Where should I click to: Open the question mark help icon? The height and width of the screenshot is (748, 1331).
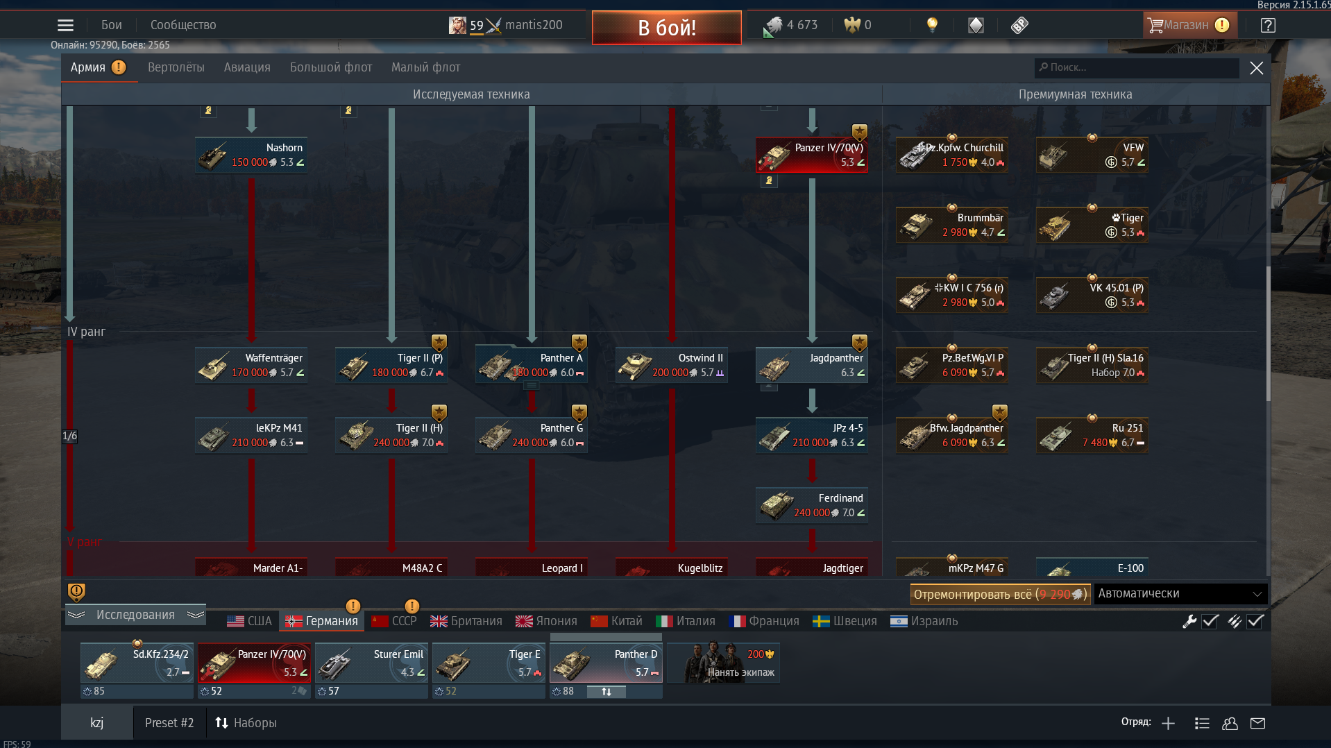(1268, 26)
